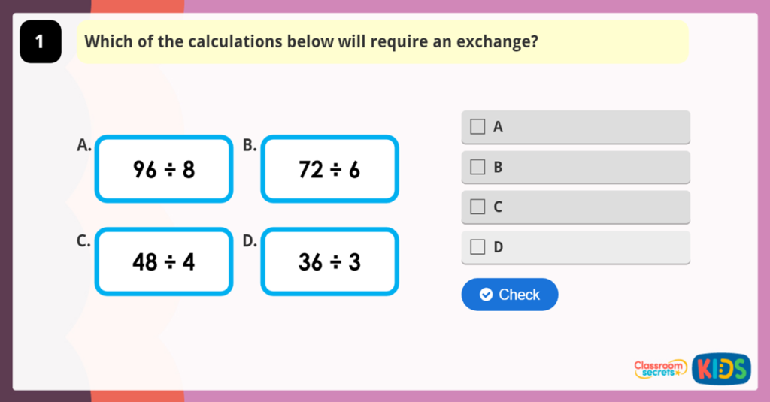The image size is (770, 402).
Task: Select the 72 ÷ 6 calculation card
Action: (329, 169)
